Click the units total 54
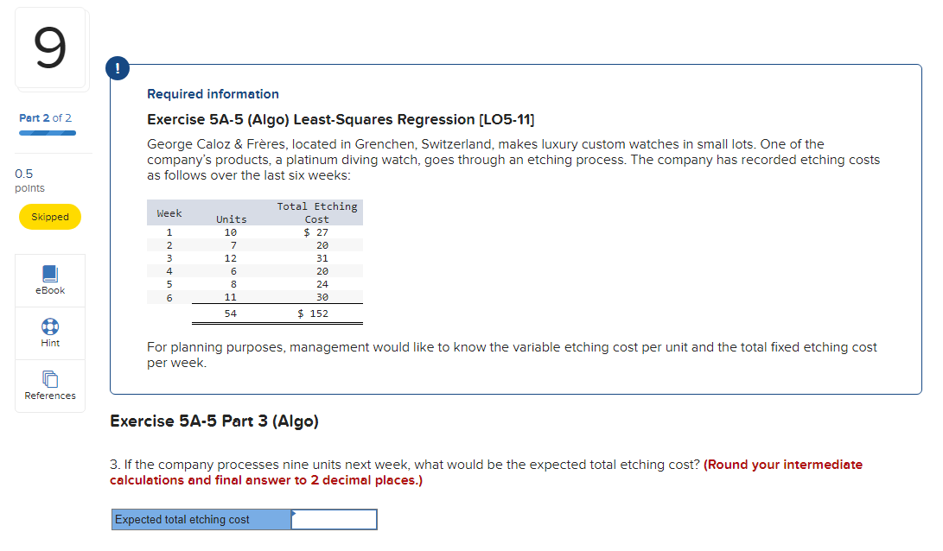943x551 pixels. [230, 313]
